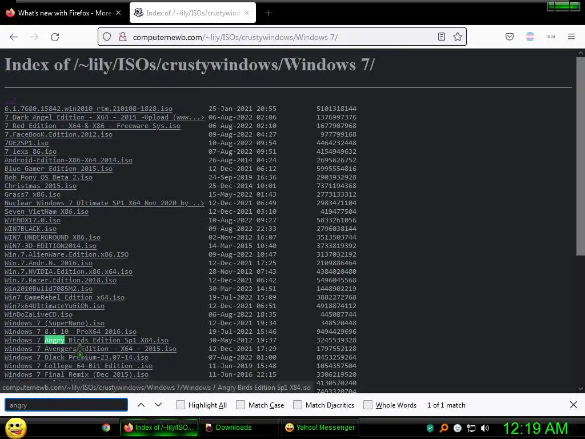
Task: Jump to next find match
Action: pyautogui.click(x=158, y=405)
